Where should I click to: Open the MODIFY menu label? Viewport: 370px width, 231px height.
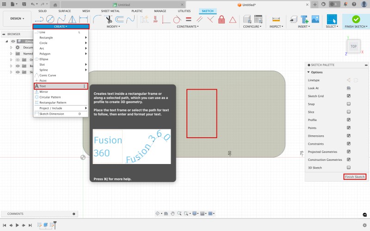(113, 26)
